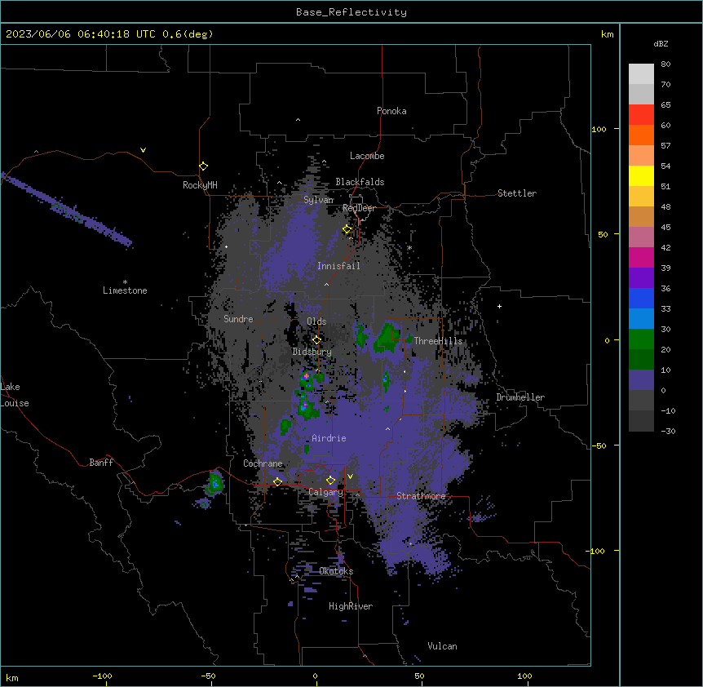Click the yellow diamond marker above Calgary
This screenshot has height=687, width=703.
coord(330,481)
